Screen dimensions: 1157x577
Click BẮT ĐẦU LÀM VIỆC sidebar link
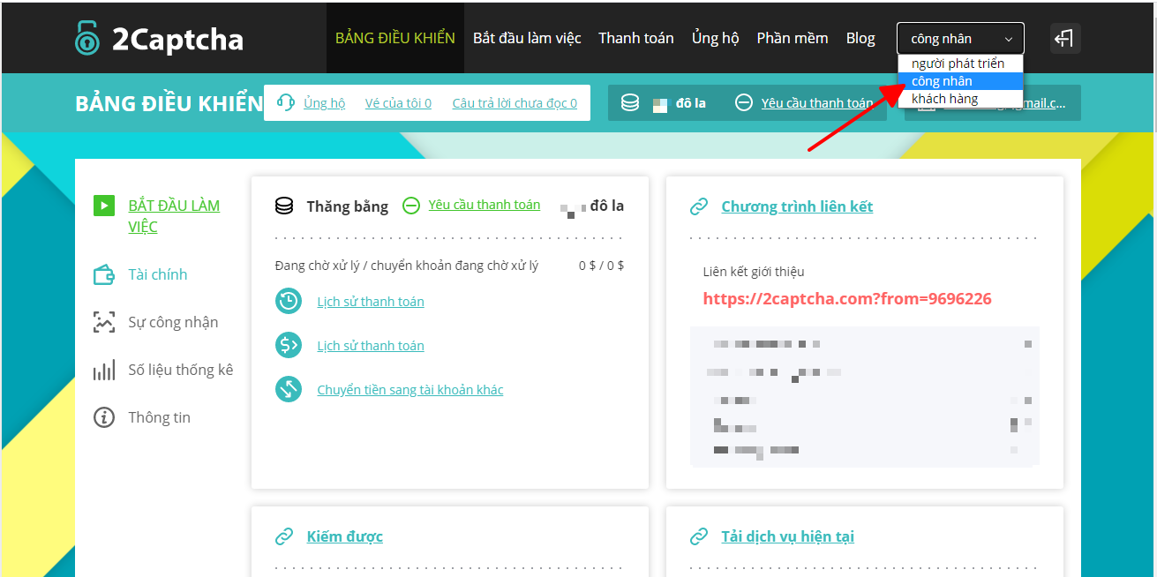[x=174, y=216]
